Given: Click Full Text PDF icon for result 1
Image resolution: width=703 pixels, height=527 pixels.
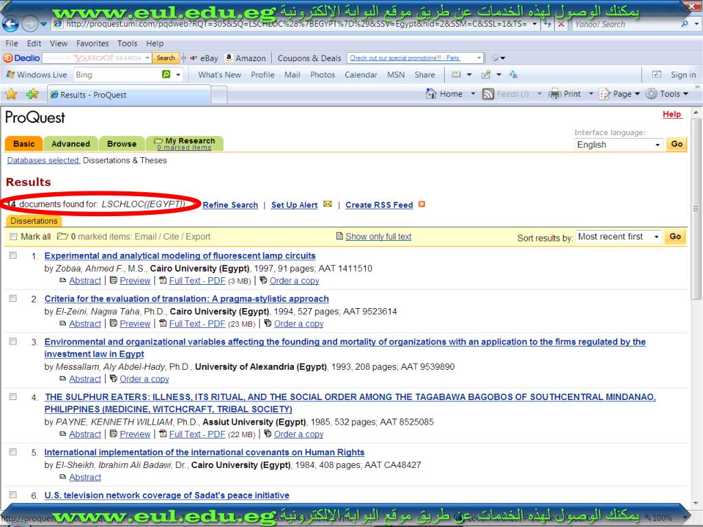Looking at the screenshot, I should (x=163, y=281).
